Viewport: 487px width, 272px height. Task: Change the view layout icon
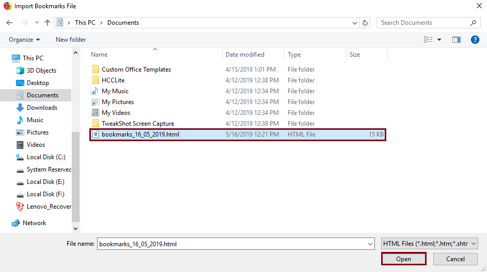428,40
